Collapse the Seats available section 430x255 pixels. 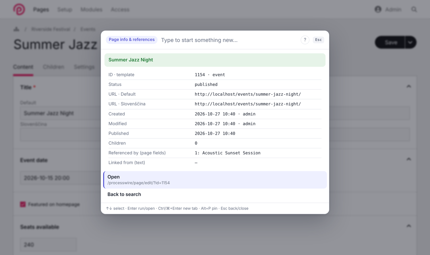point(409,226)
